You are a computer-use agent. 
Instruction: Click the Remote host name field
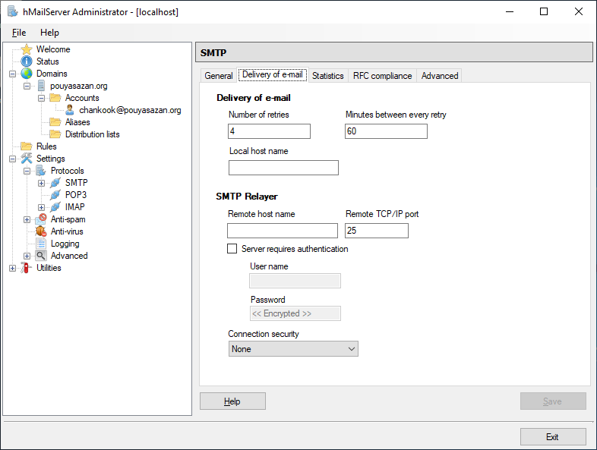283,231
